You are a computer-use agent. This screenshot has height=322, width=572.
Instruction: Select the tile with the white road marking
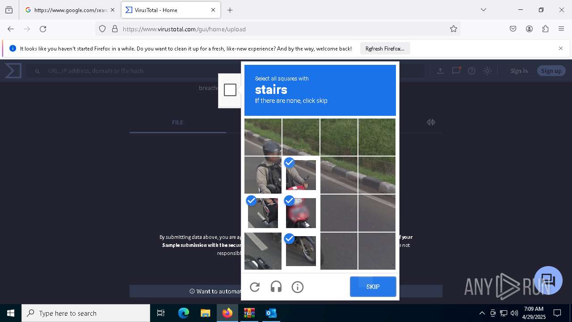[x=263, y=251]
